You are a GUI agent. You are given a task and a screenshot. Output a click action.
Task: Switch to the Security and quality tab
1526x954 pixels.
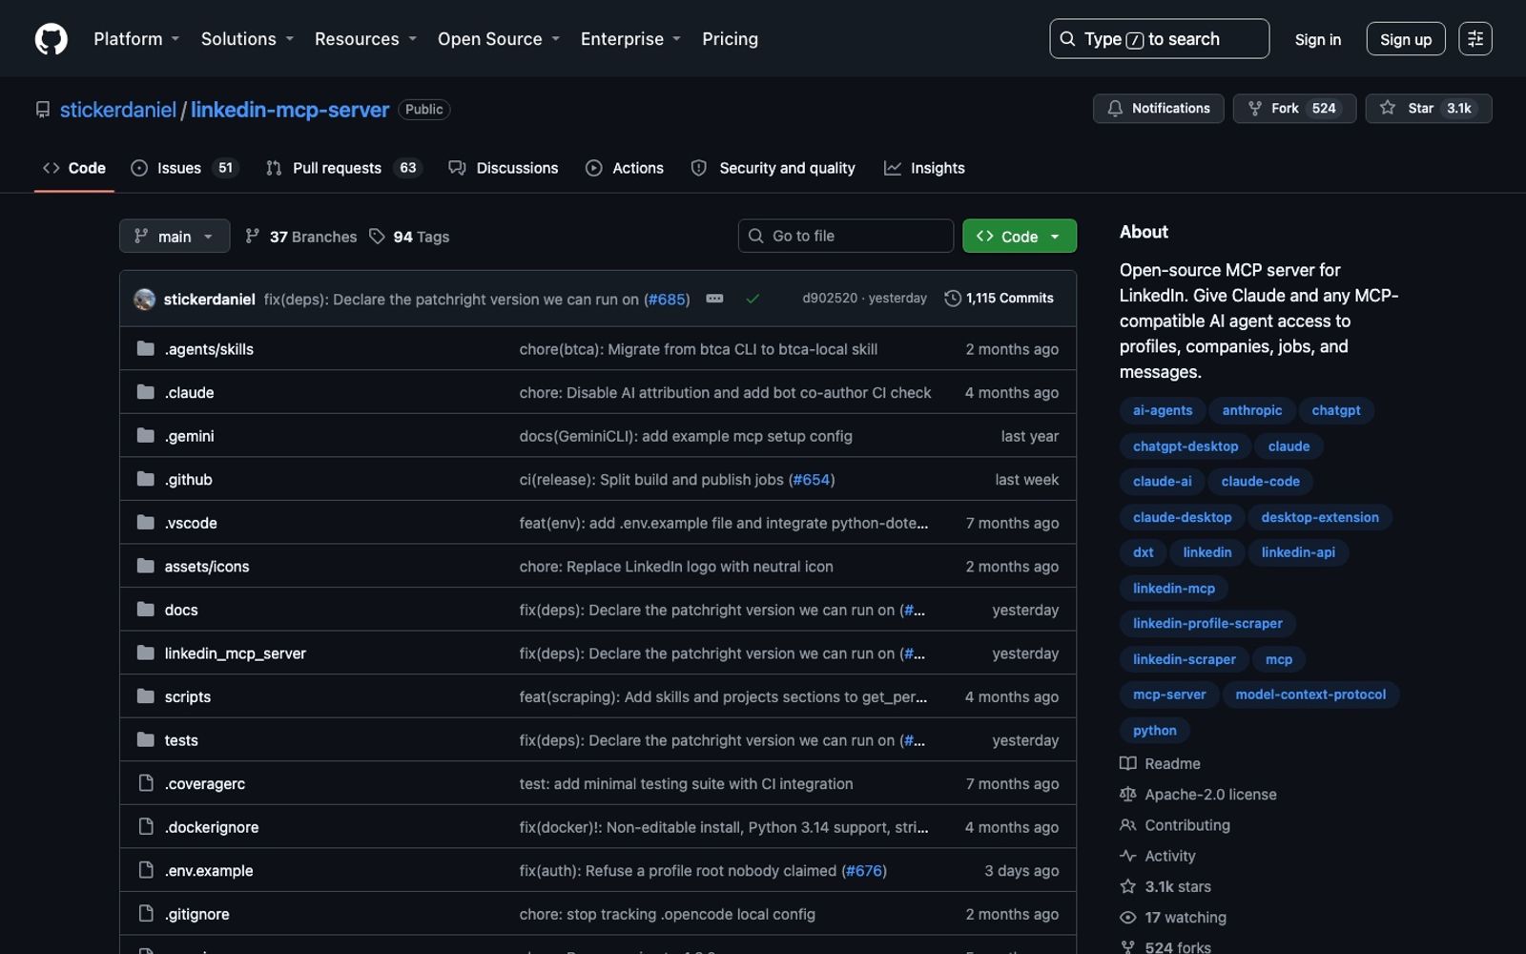click(x=773, y=168)
